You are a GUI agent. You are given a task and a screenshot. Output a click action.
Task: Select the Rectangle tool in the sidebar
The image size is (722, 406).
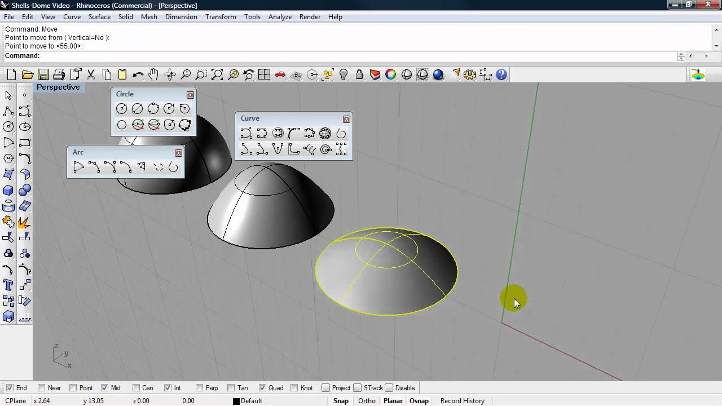coord(24,143)
